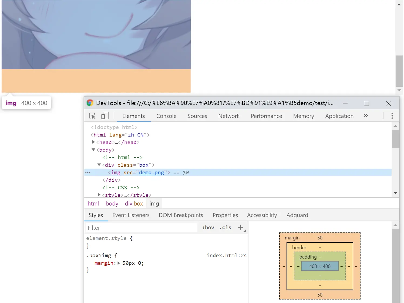Screen dimensions: 404x303
Task: Click the Elements panel scrollbar thumb
Action: click(395, 139)
